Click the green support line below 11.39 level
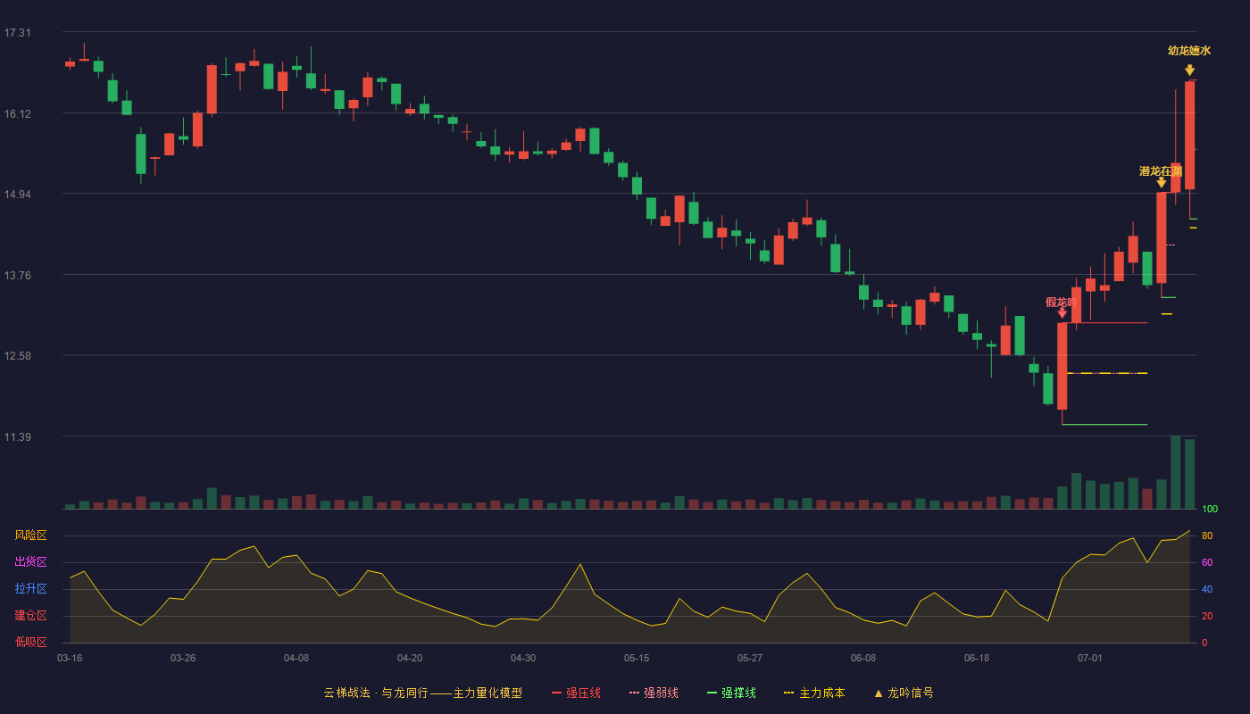This screenshot has width=1250, height=714. [x=1104, y=425]
